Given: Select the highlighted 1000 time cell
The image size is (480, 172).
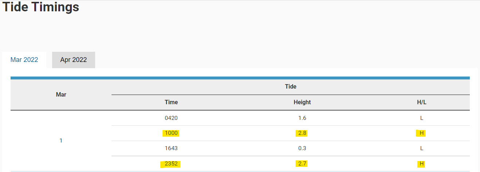Looking at the screenshot, I should [171, 133].
